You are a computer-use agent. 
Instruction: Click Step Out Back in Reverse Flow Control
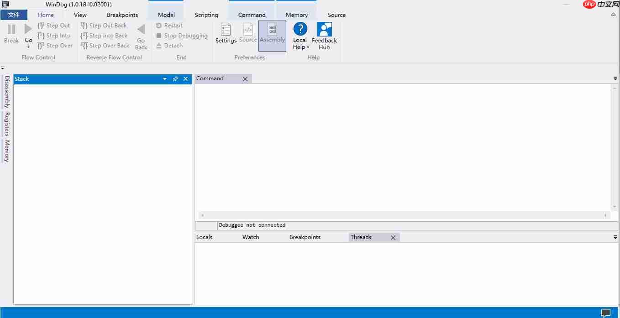pos(104,25)
